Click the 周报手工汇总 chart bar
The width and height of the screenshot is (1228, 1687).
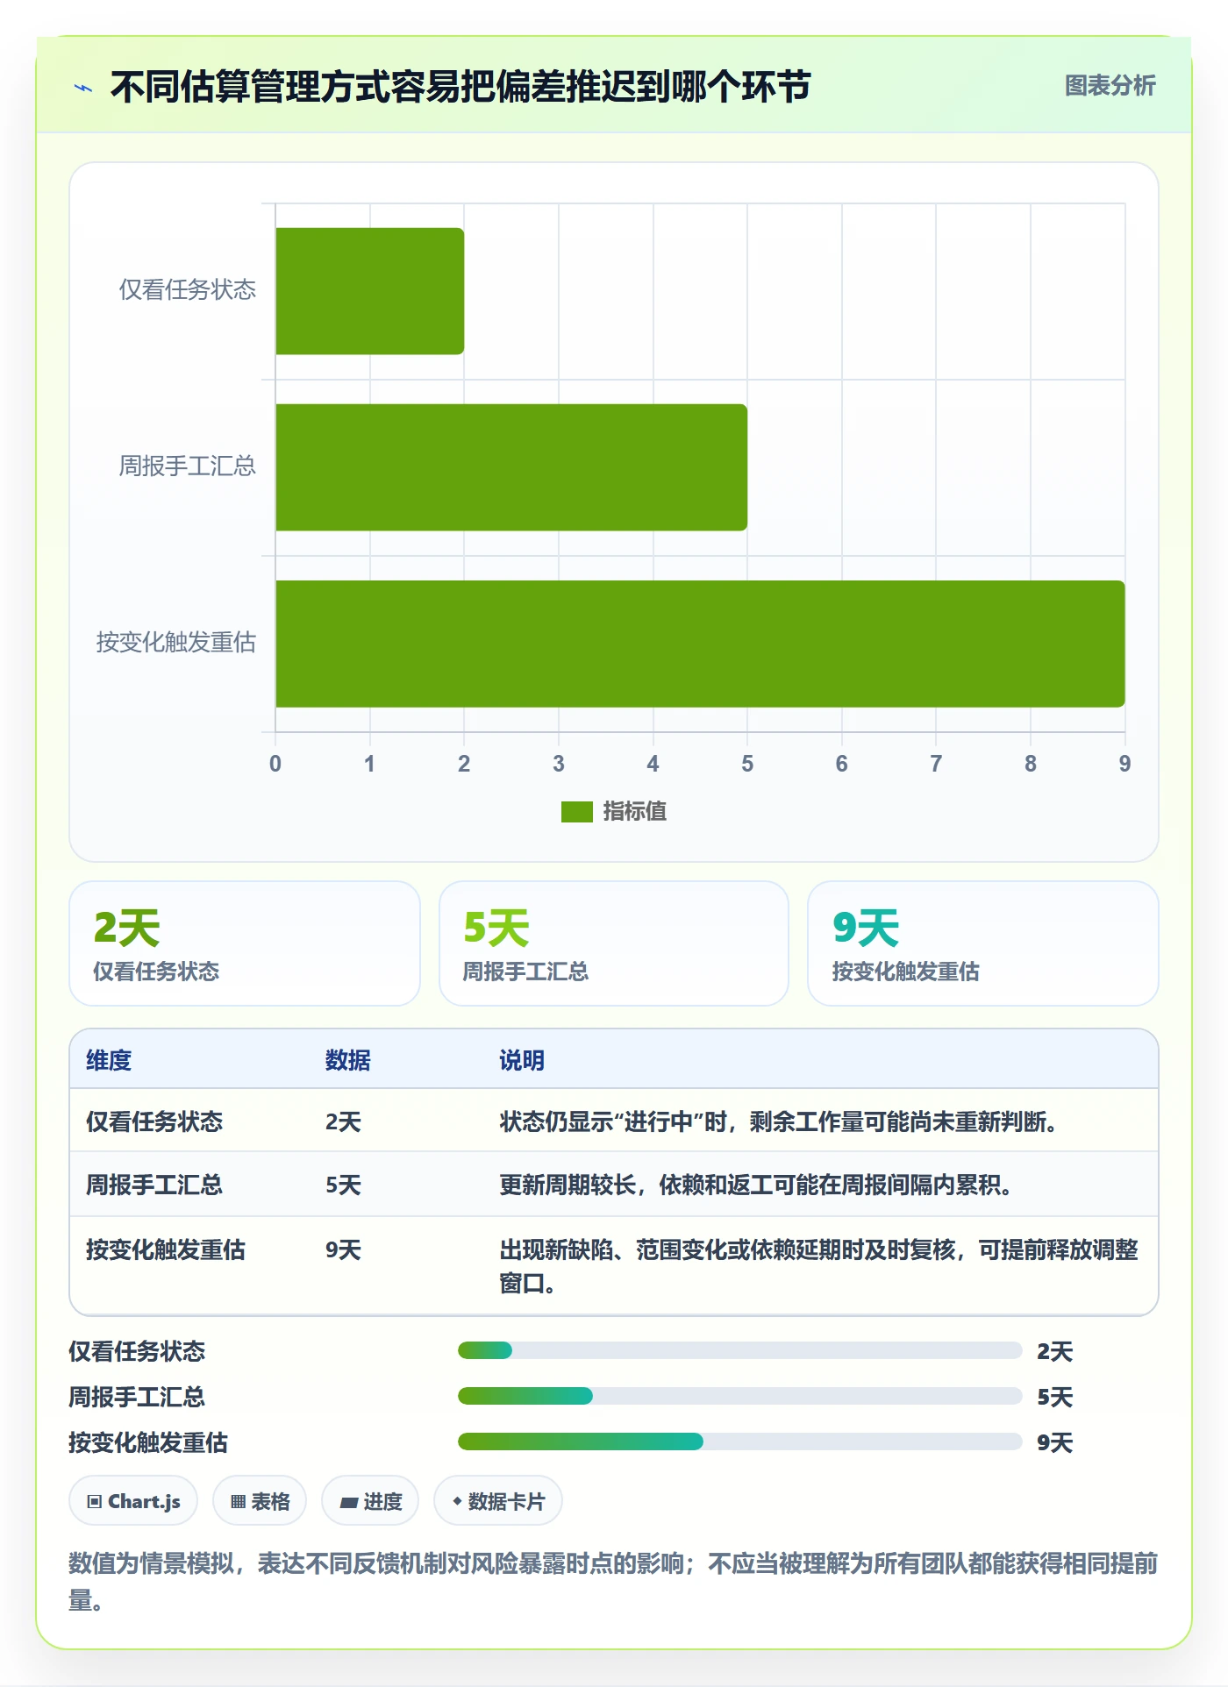(511, 467)
